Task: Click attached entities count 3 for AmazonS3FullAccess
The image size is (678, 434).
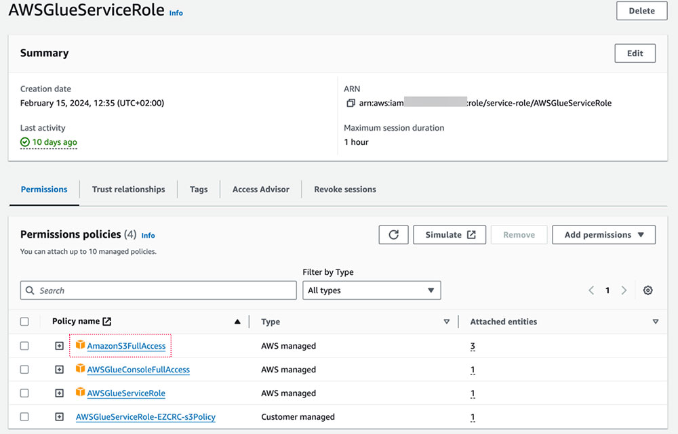Action: [x=473, y=346]
